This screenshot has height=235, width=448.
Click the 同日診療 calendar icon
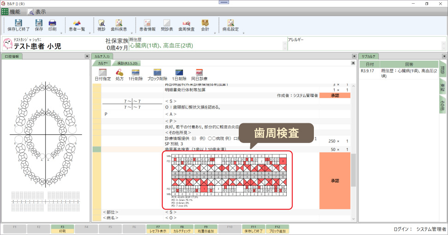coord(199,75)
